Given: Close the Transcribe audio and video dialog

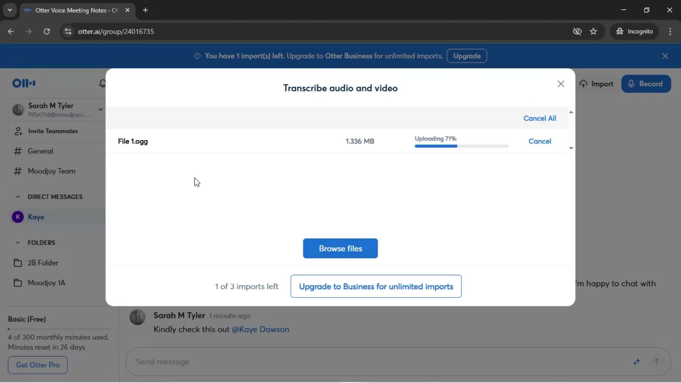Looking at the screenshot, I should 561,84.
